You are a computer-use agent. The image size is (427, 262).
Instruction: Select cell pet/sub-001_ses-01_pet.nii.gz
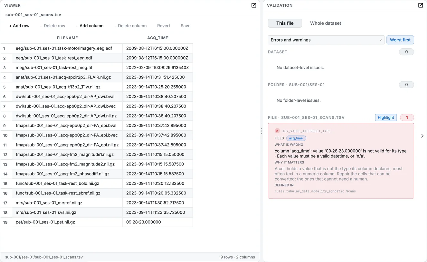click(67, 222)
